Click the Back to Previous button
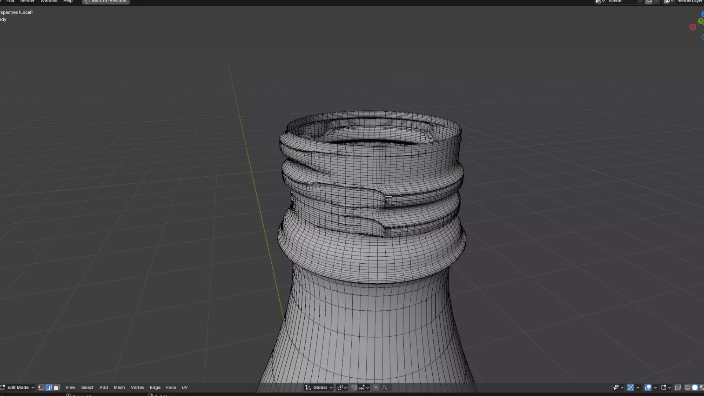This screenshot has width=704, height=396. 106,1
